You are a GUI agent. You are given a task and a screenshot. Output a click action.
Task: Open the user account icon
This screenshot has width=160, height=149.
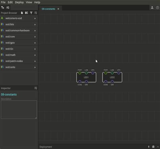pos(152,7)
